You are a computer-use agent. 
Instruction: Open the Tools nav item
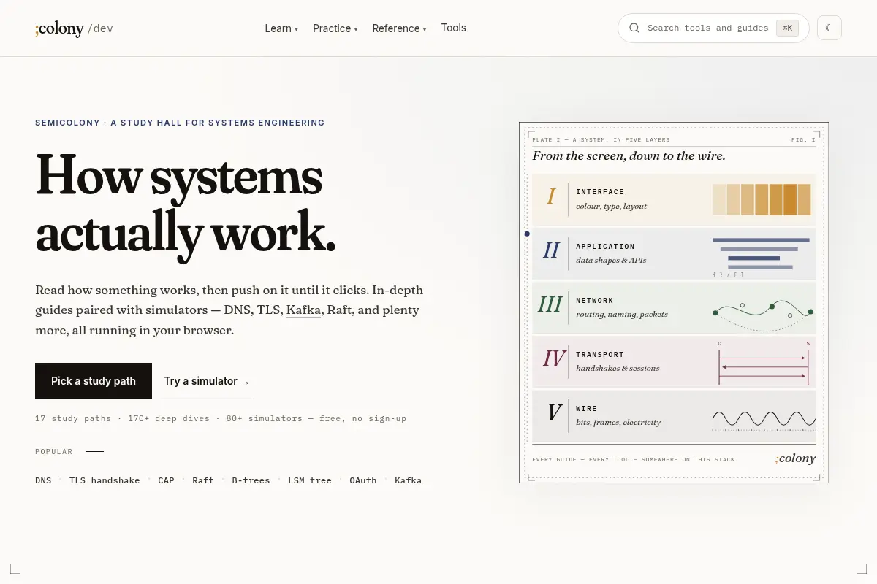point(453,28)
